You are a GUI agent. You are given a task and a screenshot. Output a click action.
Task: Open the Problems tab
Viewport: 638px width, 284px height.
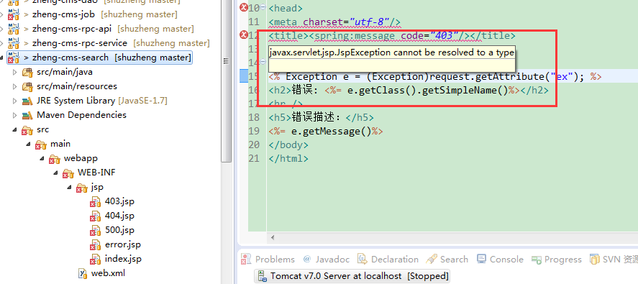[268, 259]
